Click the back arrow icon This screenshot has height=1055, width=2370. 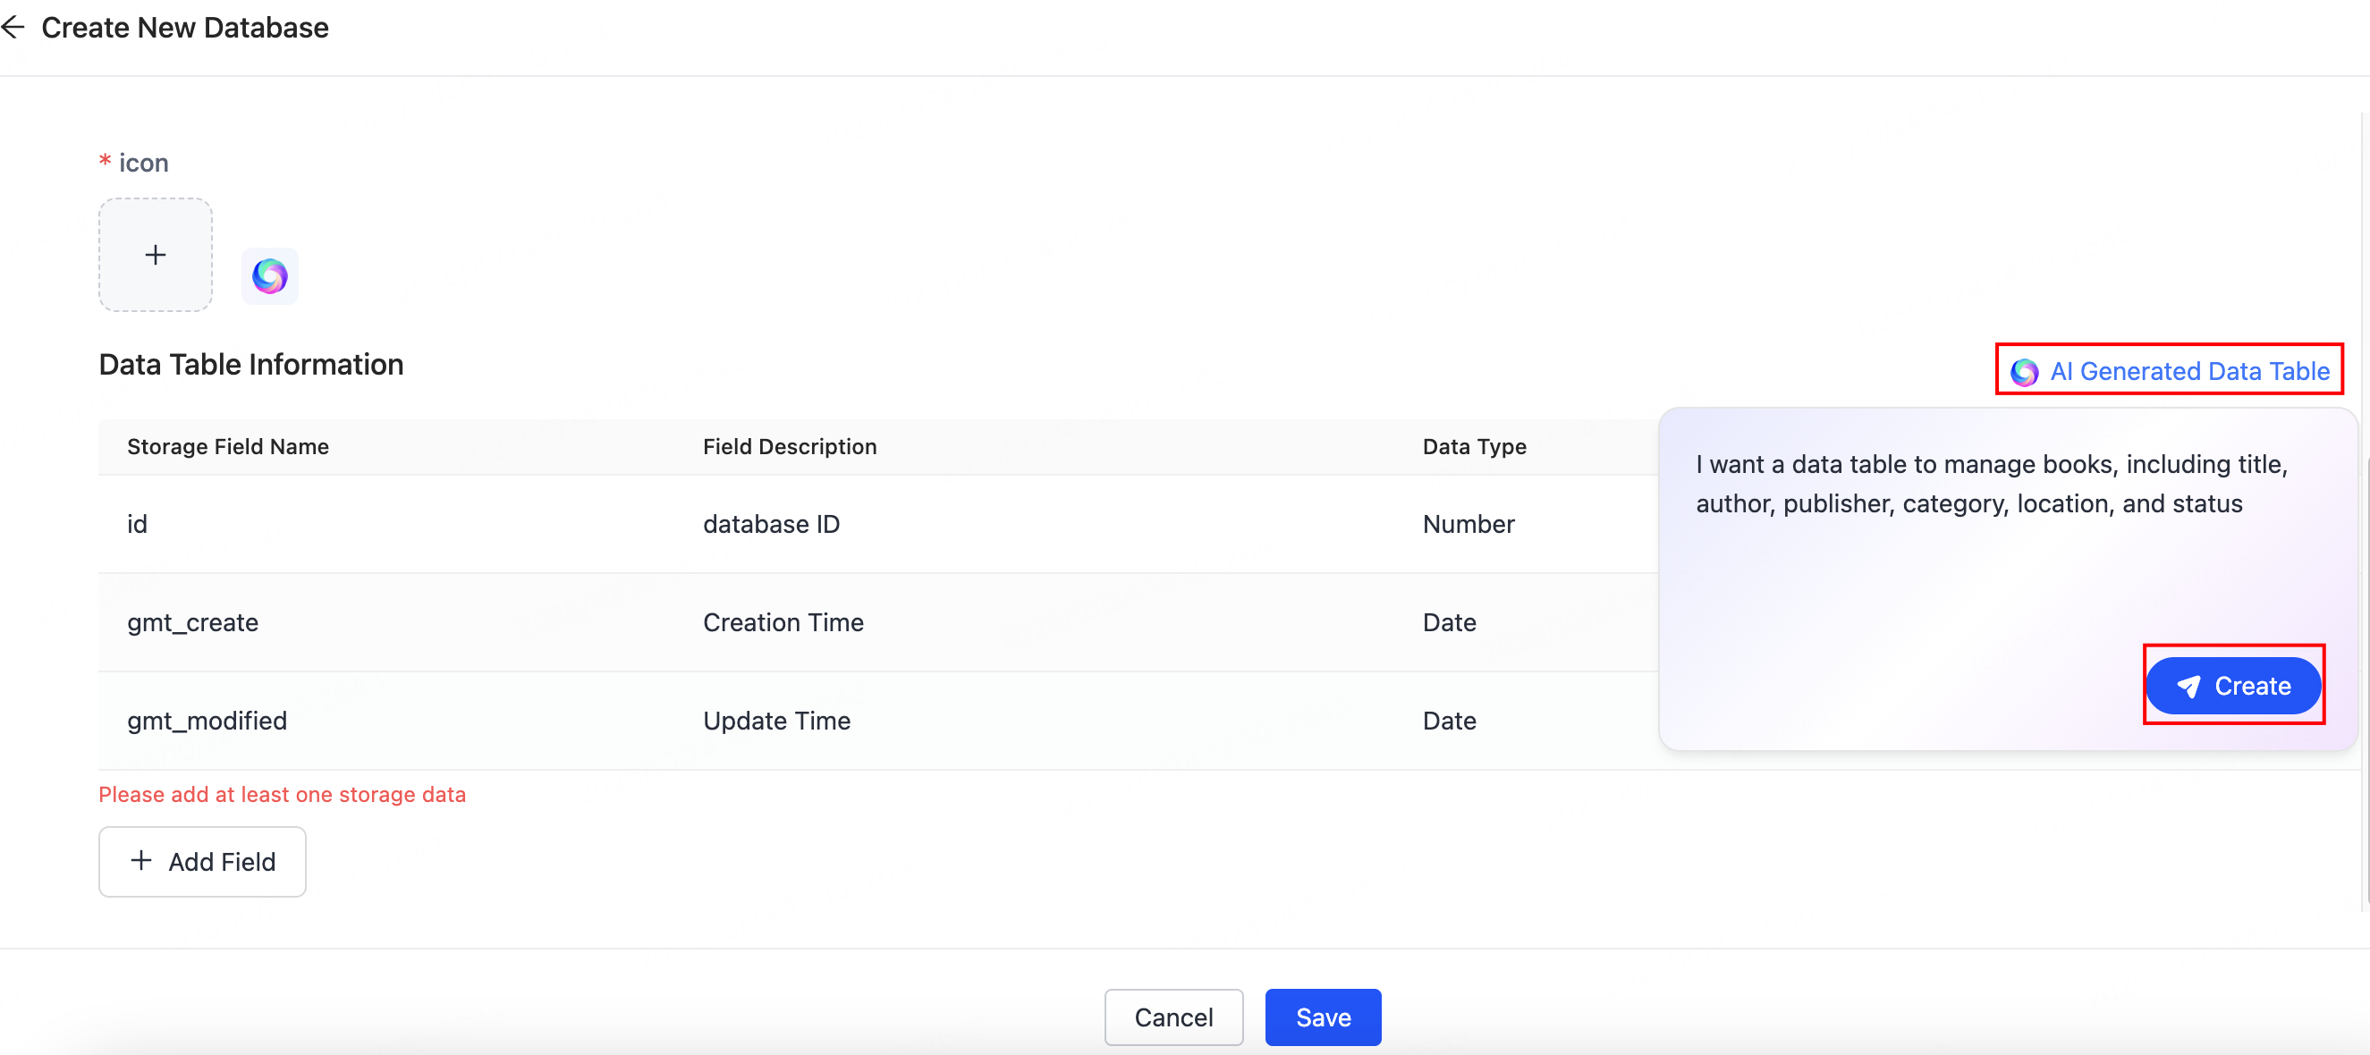tap(13, 28)
